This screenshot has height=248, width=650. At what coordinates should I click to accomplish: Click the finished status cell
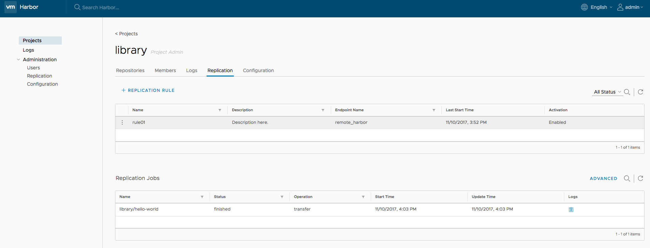tap(222, 209)
